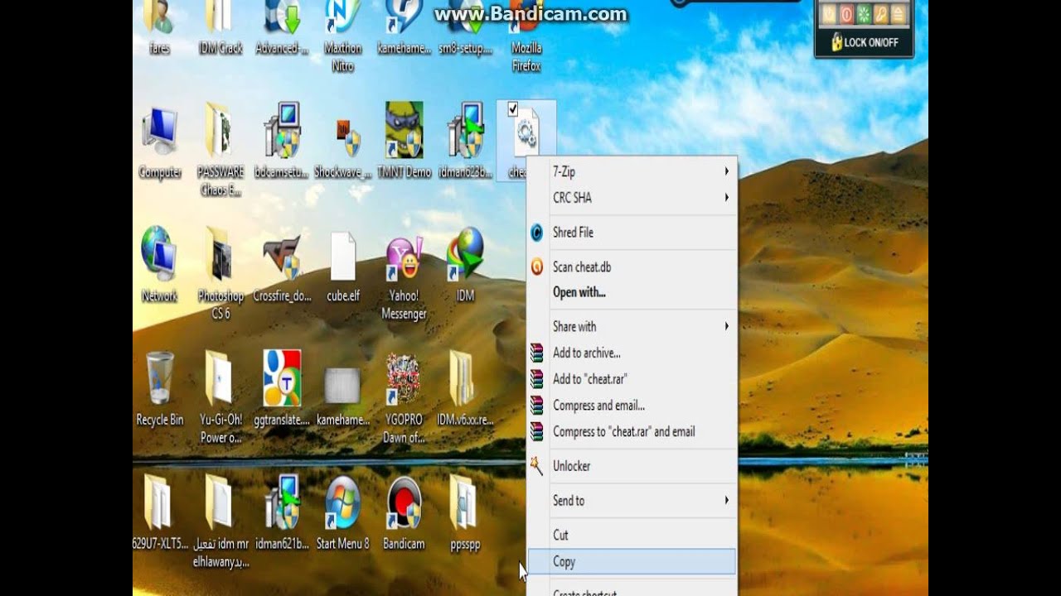Select the Yu-Gi-Oh! Power o... folder
Screen dimensions: 1061x596
pos(220,397)
